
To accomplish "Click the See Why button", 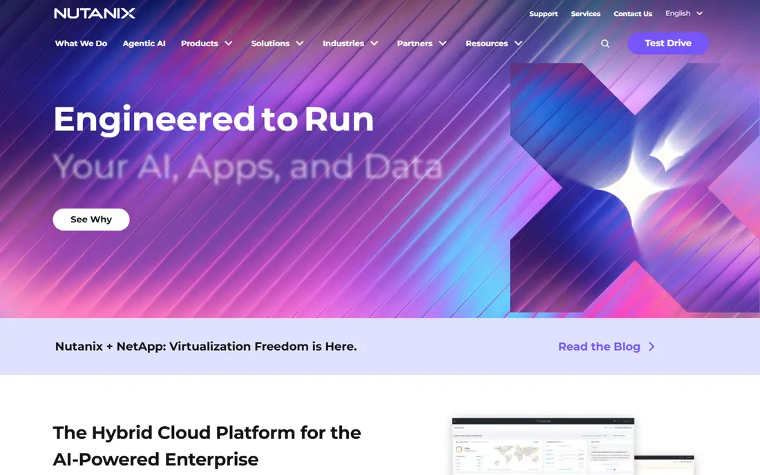I will click(x=91, y=220).
